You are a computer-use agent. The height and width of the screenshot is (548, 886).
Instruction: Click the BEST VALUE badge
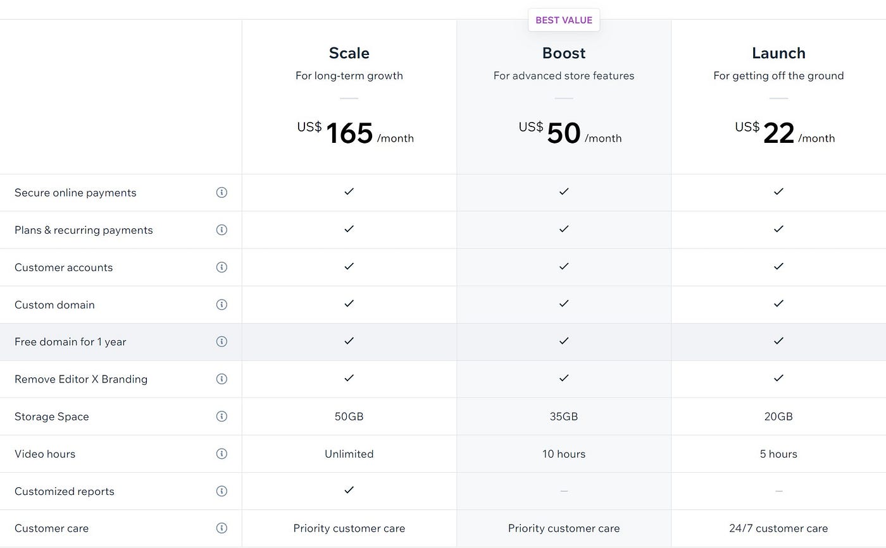(x=564, y=20)
